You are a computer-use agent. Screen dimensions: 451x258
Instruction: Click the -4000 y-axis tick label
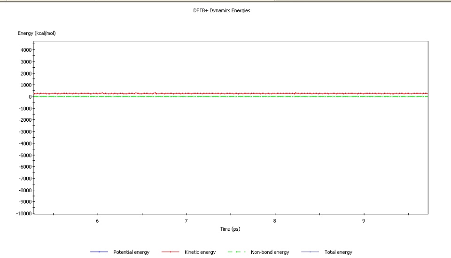coord(25,143)
